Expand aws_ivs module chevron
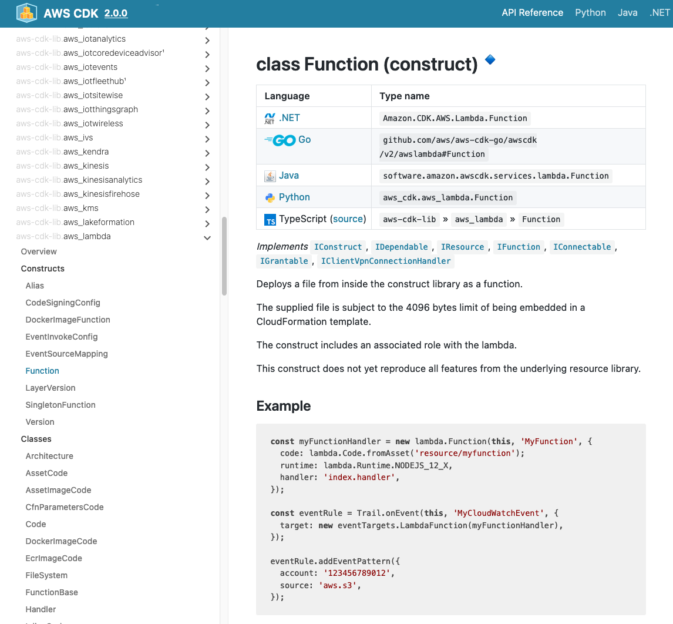Viewport: 673px width, 624px height. pyautogui.click(x=207, y=139)
